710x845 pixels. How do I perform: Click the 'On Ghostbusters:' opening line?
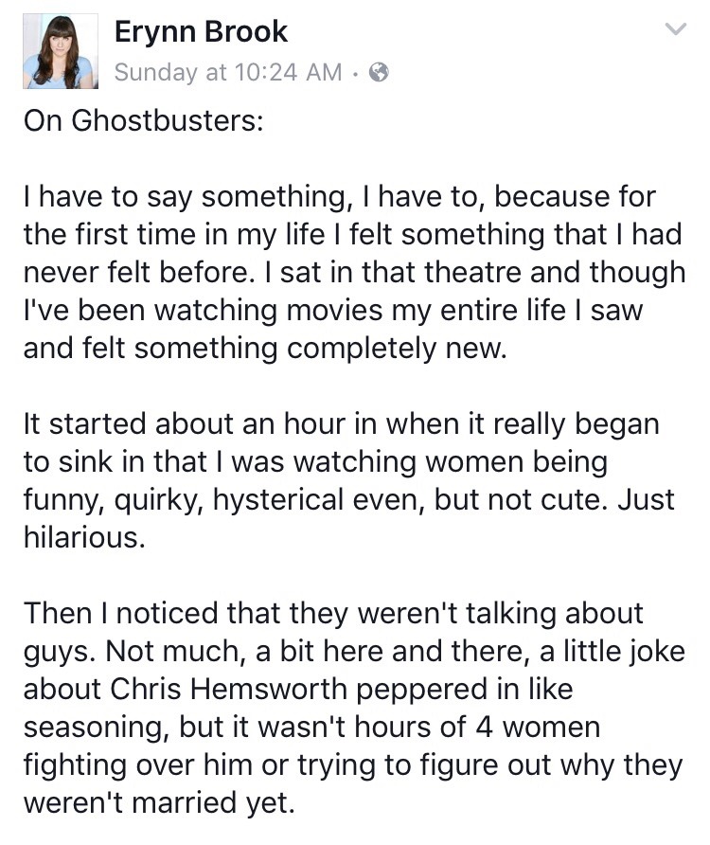142,124
